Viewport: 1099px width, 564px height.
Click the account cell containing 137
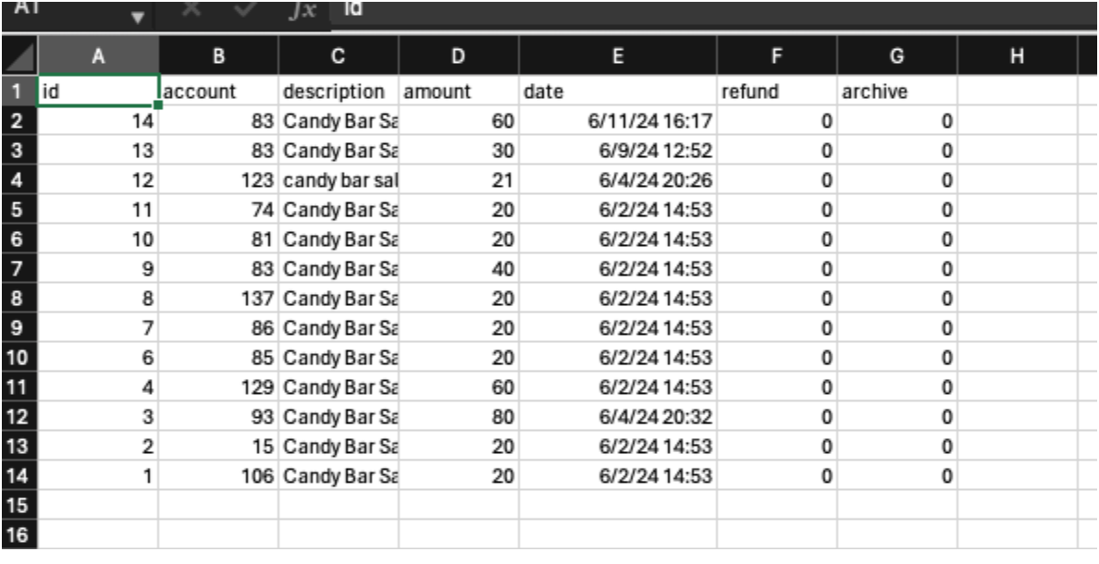tap(218, 299)
